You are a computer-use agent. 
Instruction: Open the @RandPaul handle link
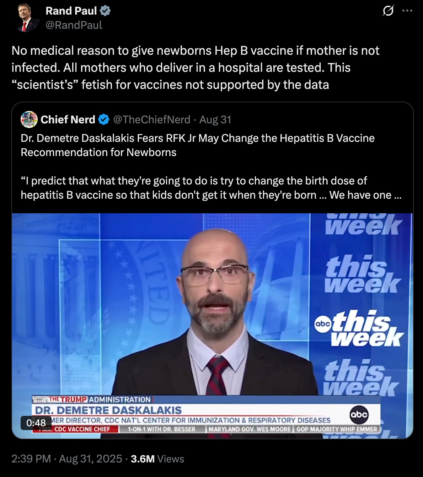74,25
